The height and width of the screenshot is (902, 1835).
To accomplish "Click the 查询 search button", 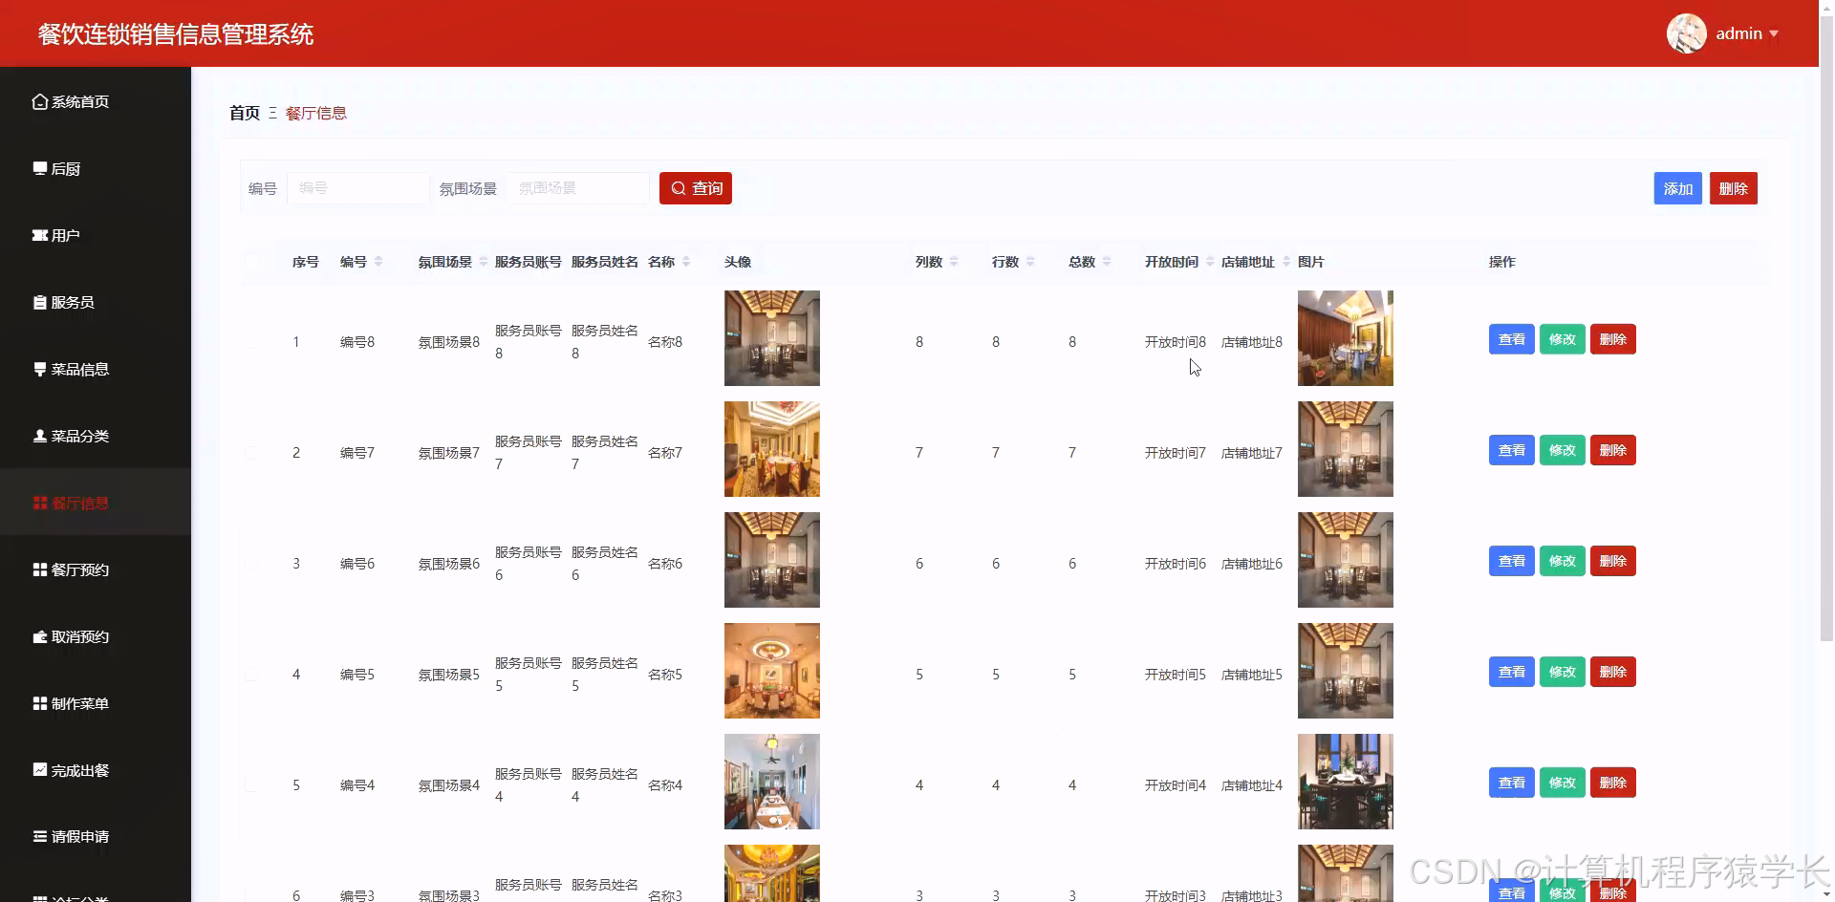I will [696, 188].
